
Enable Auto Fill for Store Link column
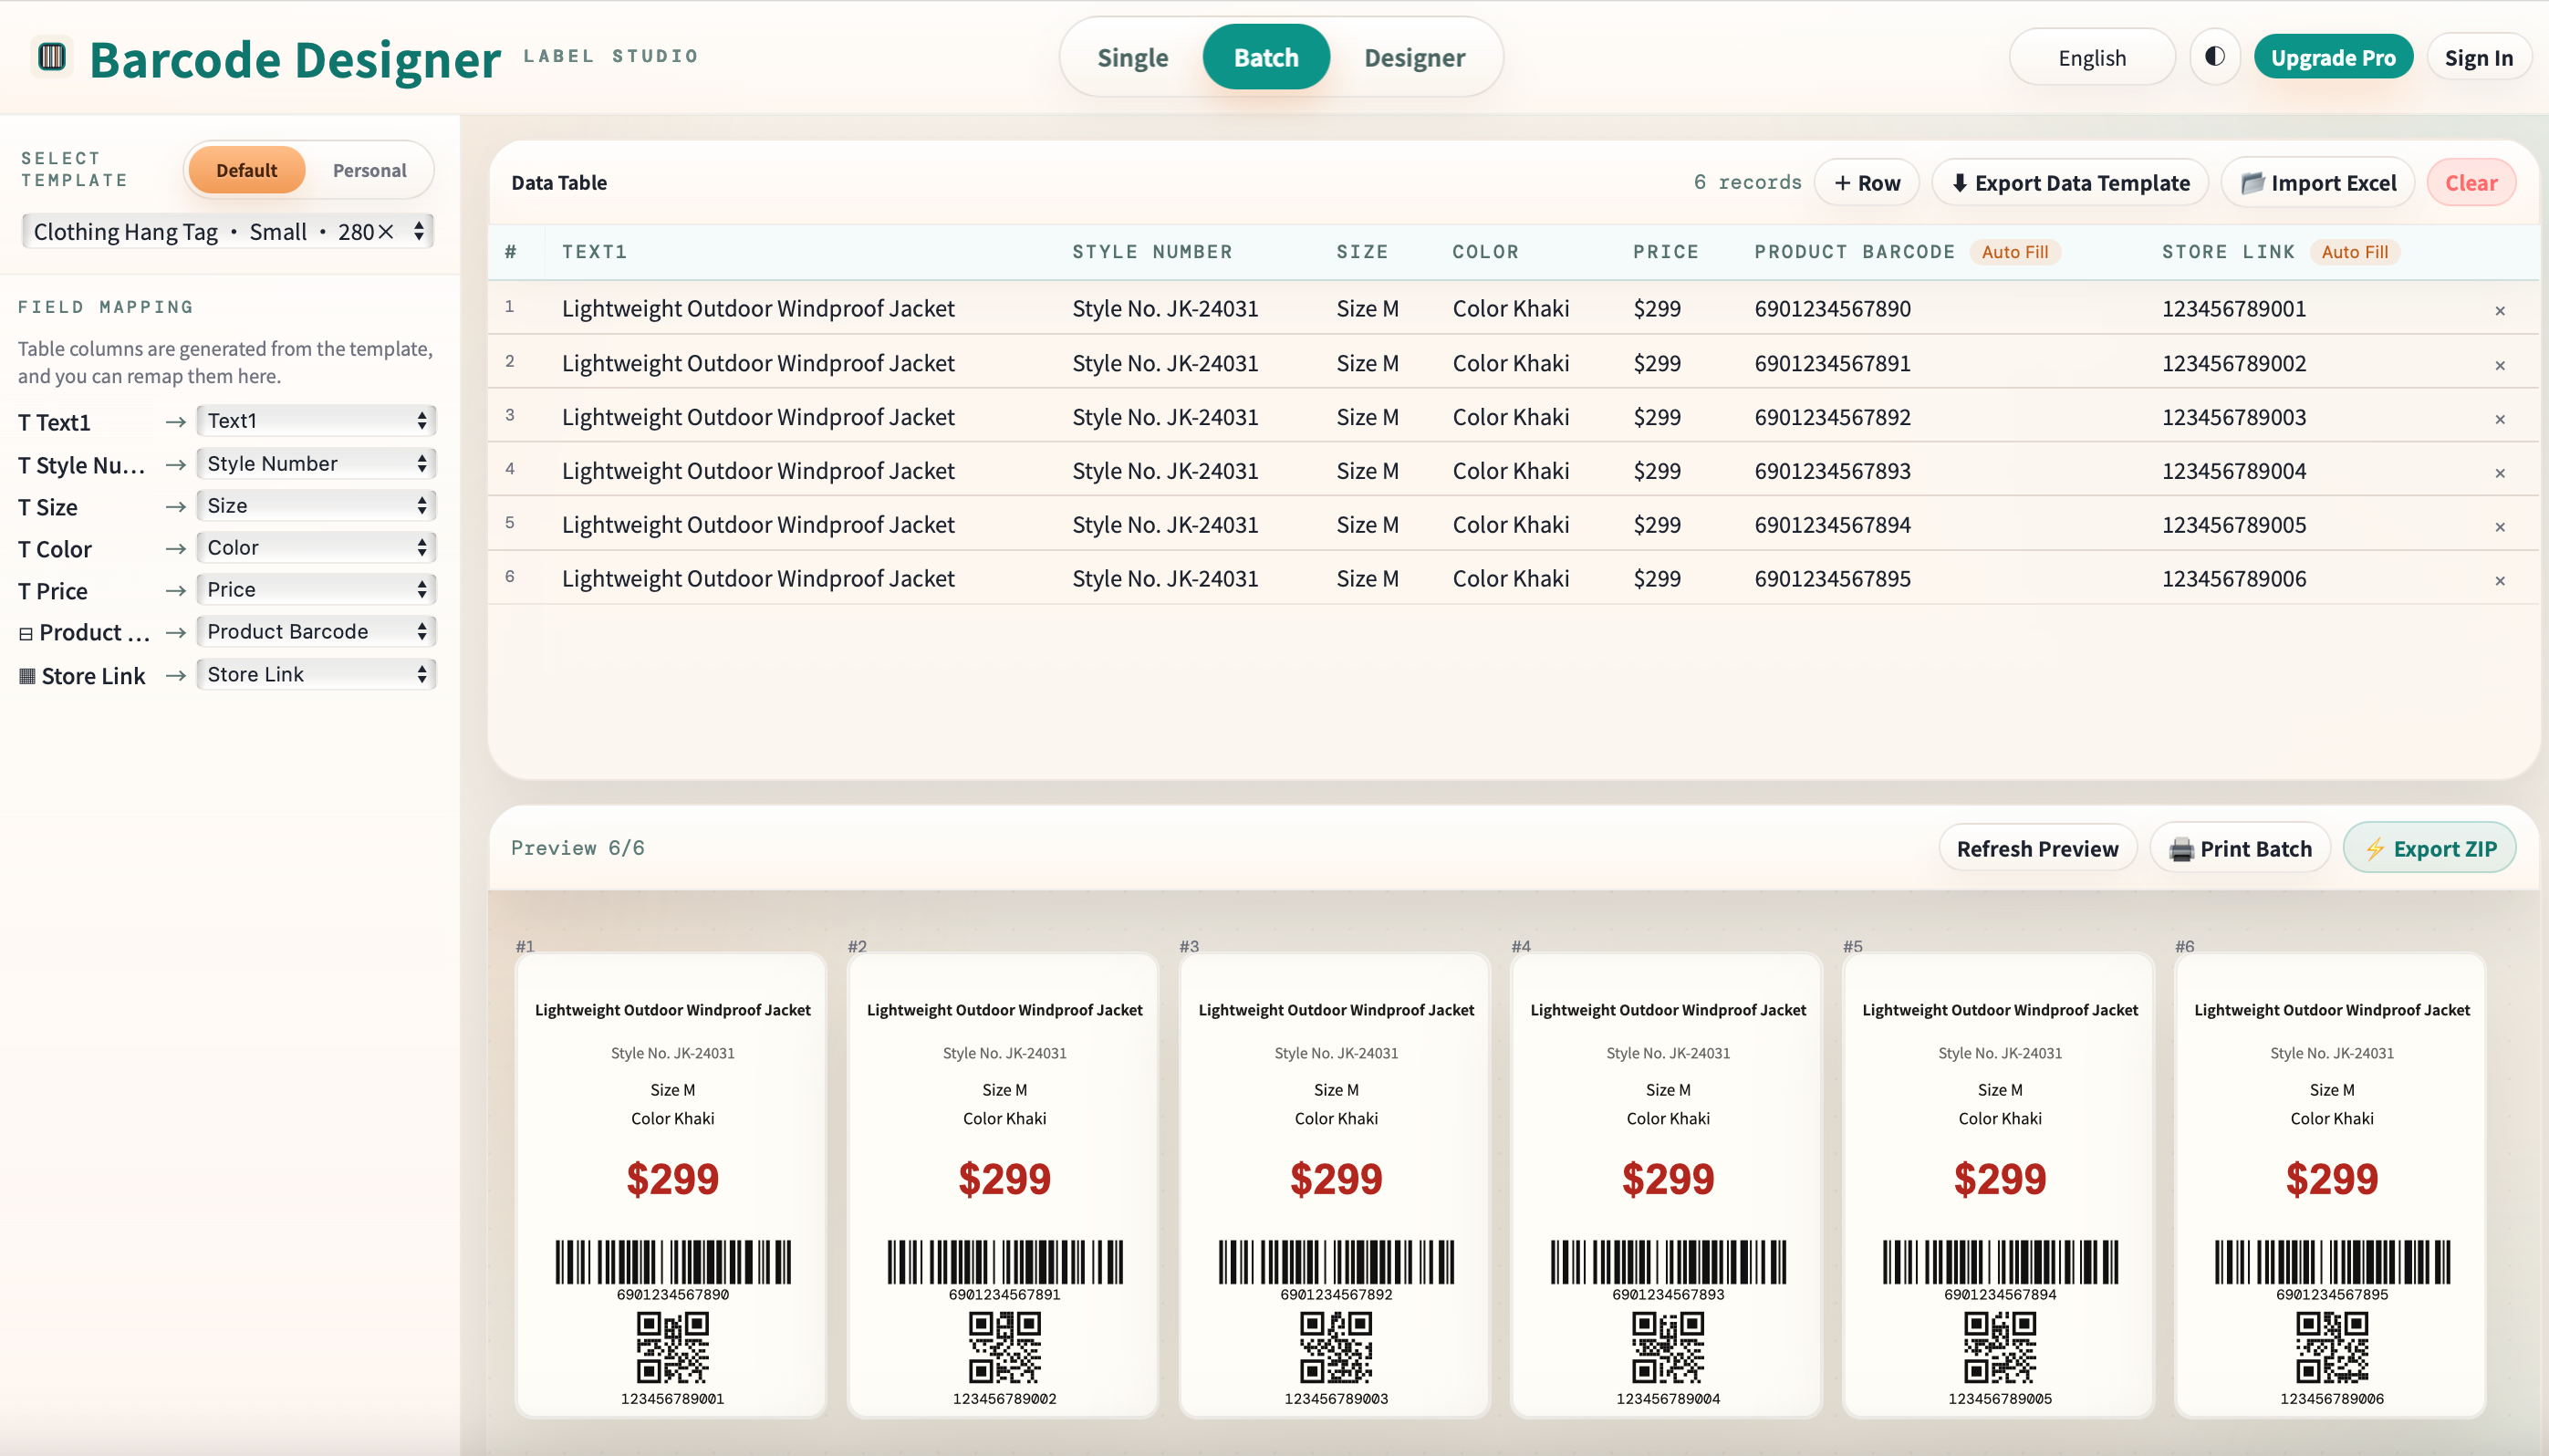(x=2354, y=252)
